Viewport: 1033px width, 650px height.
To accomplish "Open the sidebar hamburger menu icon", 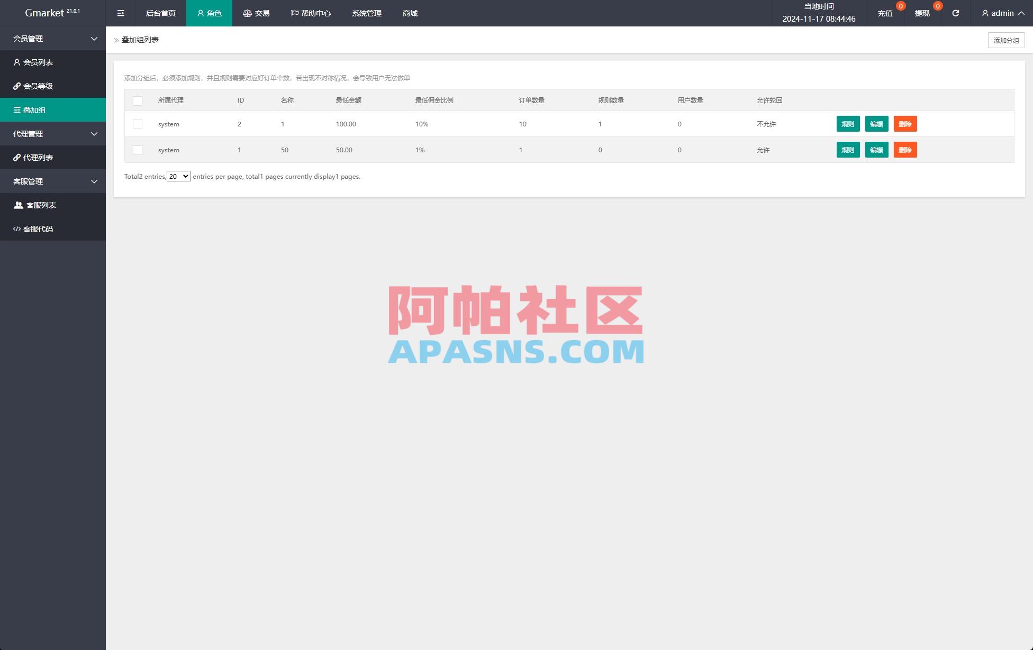I will pos(121,13).
